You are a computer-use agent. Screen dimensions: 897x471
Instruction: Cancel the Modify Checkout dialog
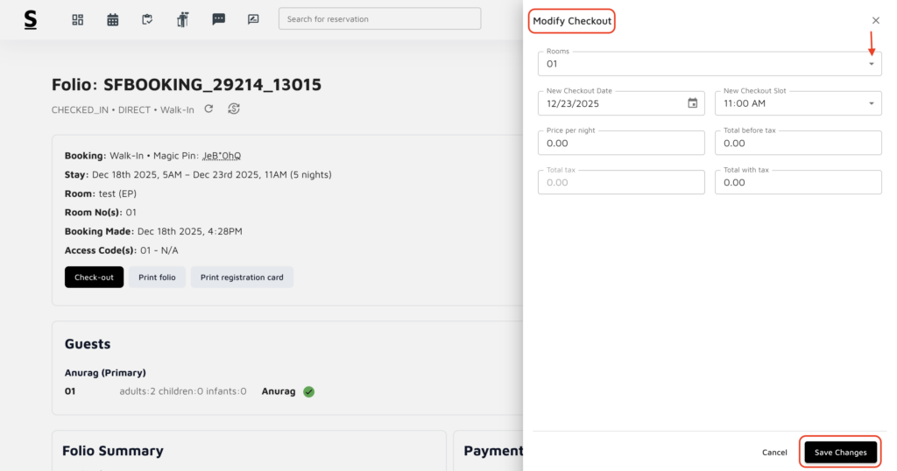tap(774, 453)
